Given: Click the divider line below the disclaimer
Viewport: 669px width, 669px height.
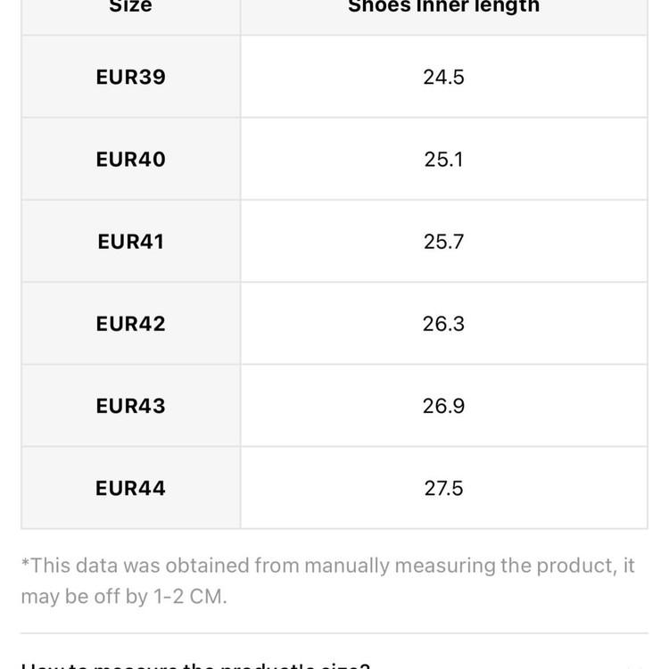Looking at the screenshot, I should point(334,633).
